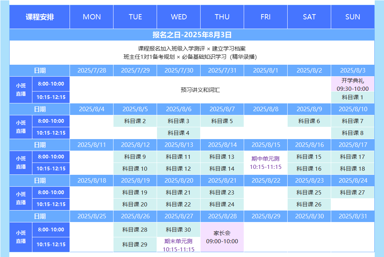Select 科目课 4 on 2025/8/6
Screen dimensions: 384x257
pos(179,133)
